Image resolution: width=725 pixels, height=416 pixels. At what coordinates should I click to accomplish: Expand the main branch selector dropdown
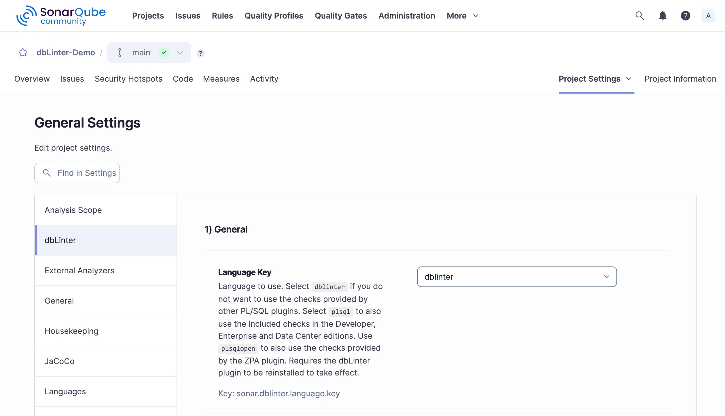point(180,52)
